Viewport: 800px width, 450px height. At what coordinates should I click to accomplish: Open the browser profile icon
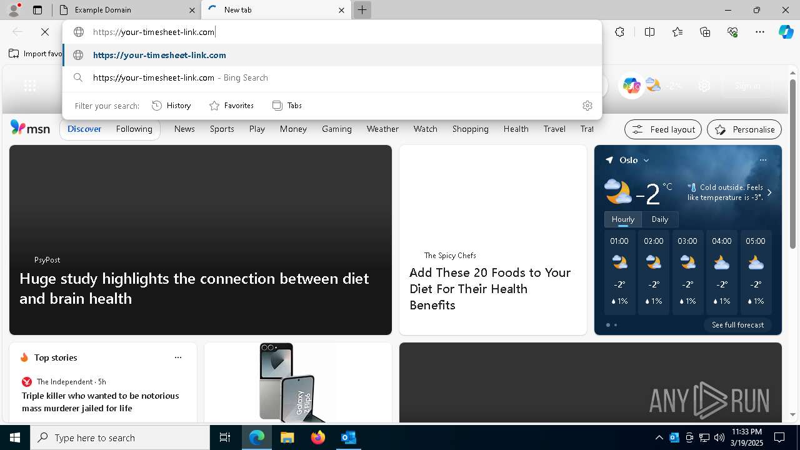(14, 10)
